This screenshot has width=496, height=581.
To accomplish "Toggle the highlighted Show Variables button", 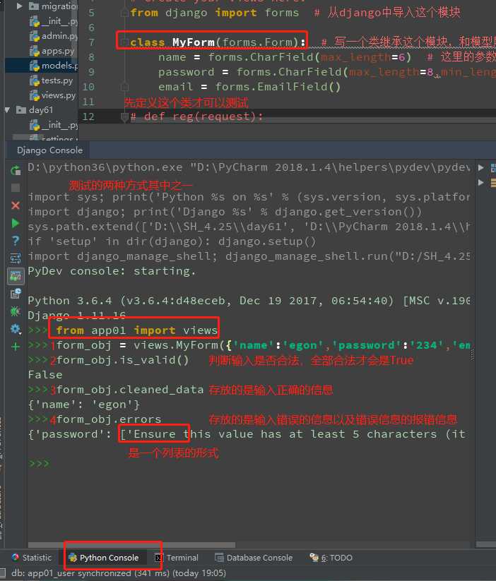I will click(16, 276).
